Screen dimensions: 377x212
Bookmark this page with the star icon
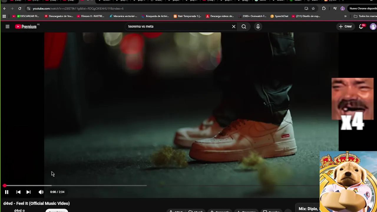click(x=313, y=9)
